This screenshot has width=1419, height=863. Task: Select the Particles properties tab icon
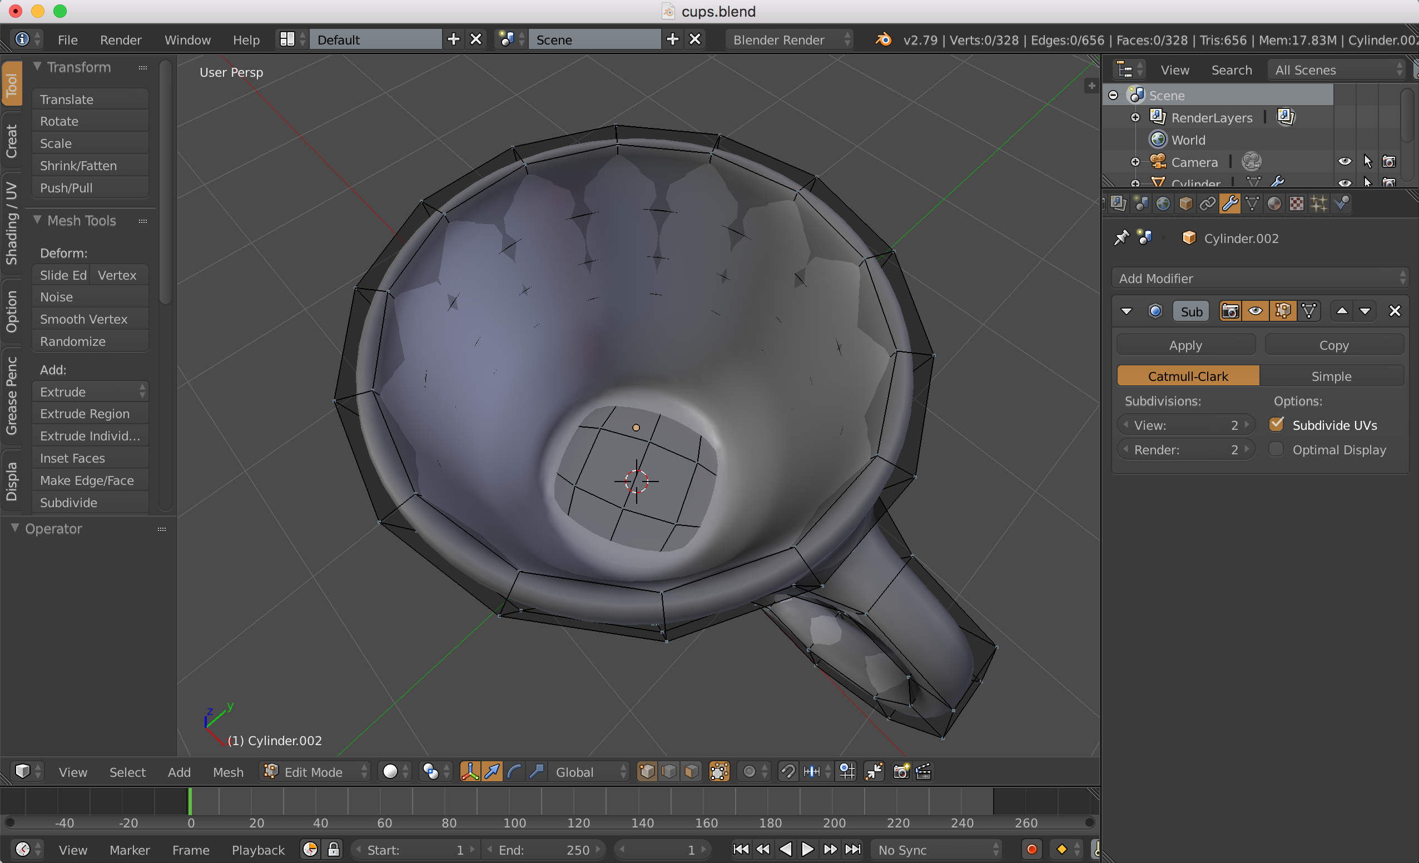click(1318, 204)
